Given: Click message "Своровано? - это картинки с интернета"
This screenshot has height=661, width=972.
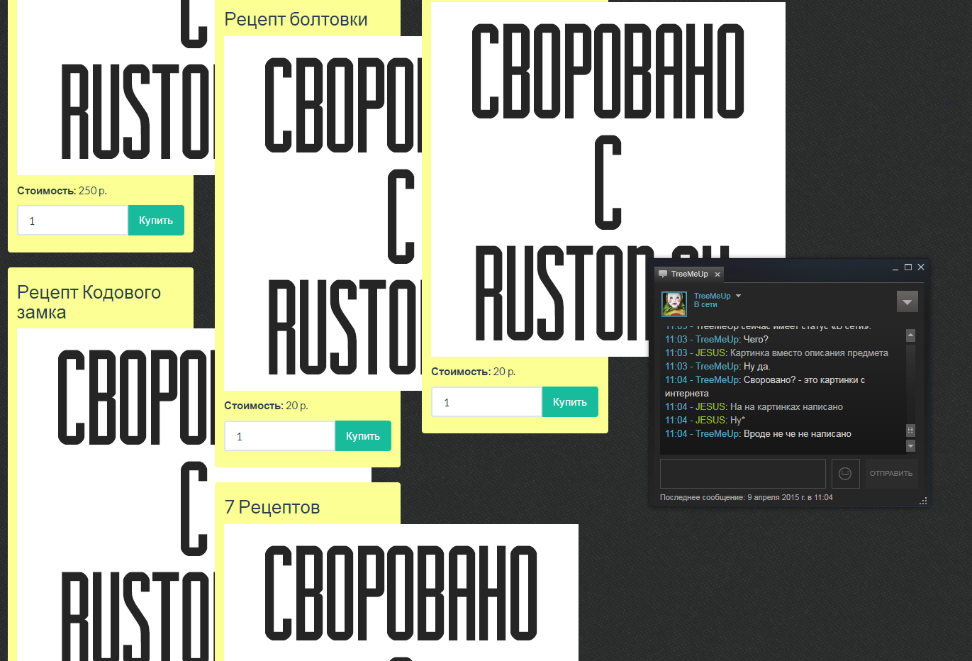Looking at the screenshot, I should click(765, 387).
